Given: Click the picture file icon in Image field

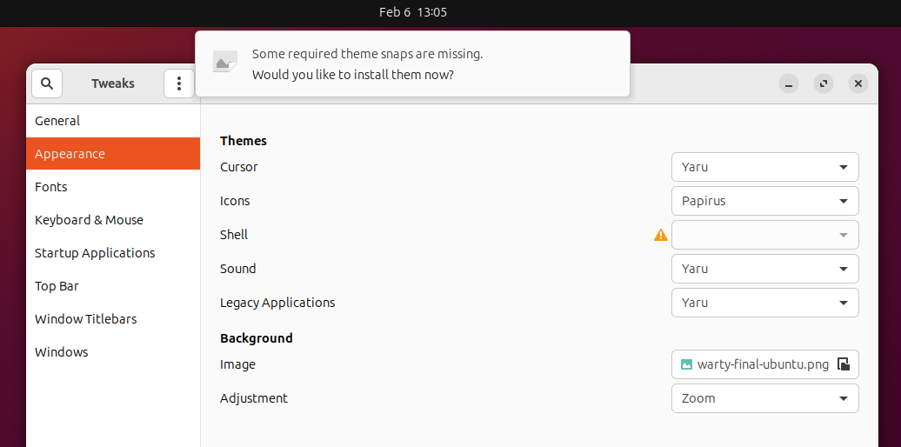Looking at the screenshot, I should tap(686, 364).
